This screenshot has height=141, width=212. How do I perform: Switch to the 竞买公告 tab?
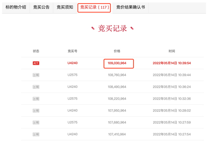click(x=41, y=7)
